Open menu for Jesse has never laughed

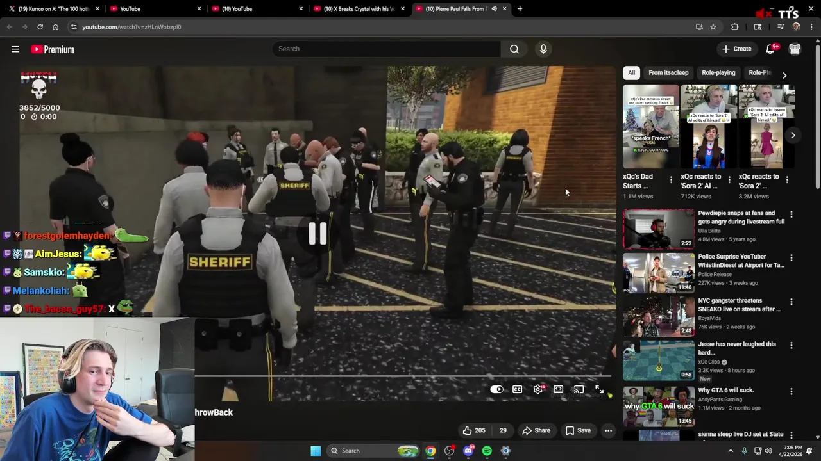coord(791,345)
